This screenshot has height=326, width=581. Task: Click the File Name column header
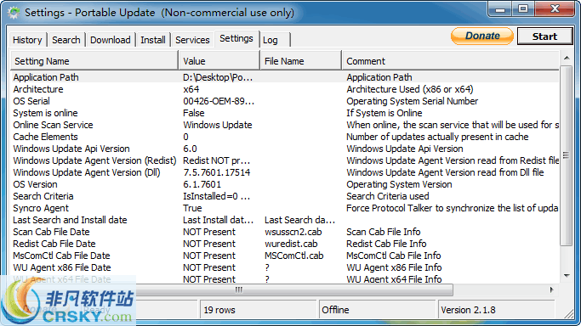(x=301, y=61)
